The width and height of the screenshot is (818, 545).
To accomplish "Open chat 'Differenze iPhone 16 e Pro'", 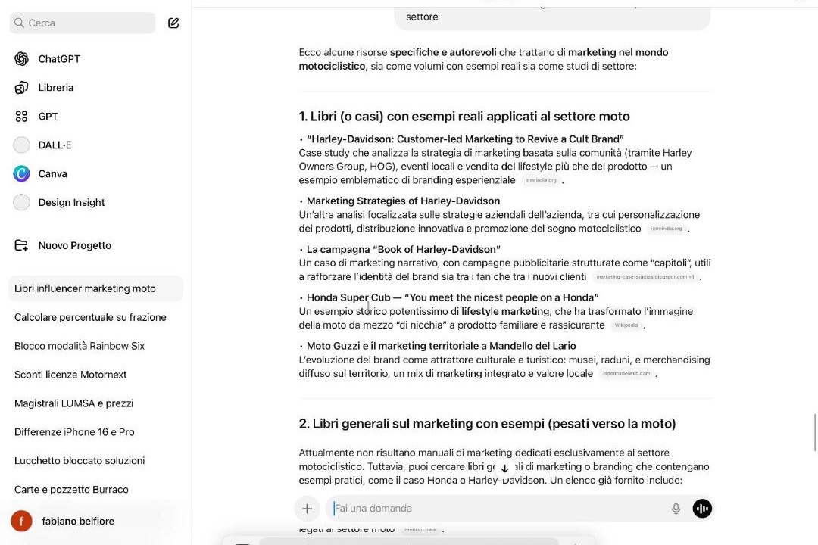I will 74,431.
